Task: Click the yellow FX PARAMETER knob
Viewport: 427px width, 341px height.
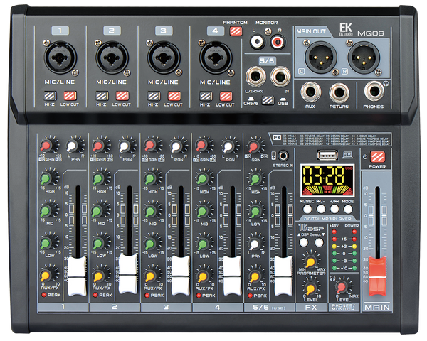Action: [x=310, y=261]
